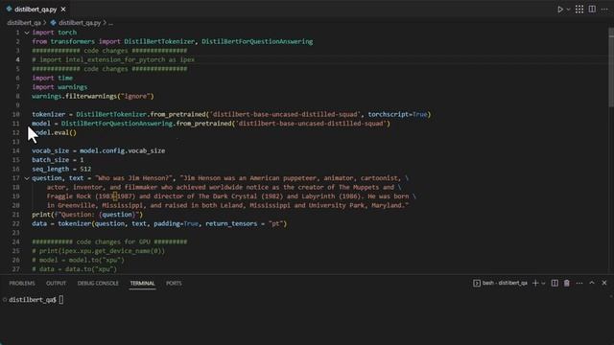Switch to the PROBLEMS panel tab

(x=22, y=284)
